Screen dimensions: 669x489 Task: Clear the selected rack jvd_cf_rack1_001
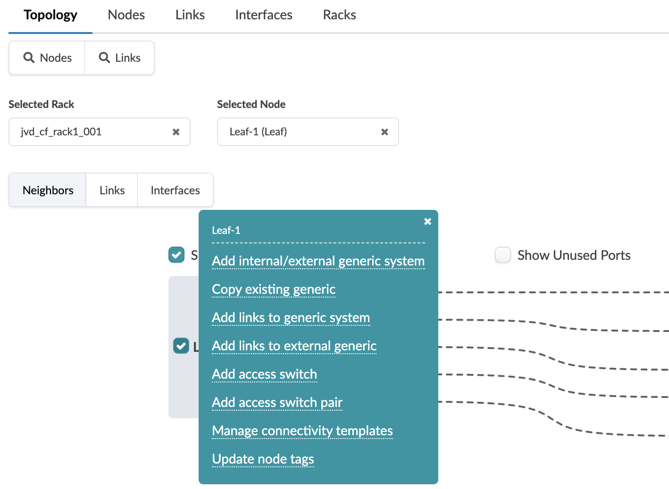point(176,132)
